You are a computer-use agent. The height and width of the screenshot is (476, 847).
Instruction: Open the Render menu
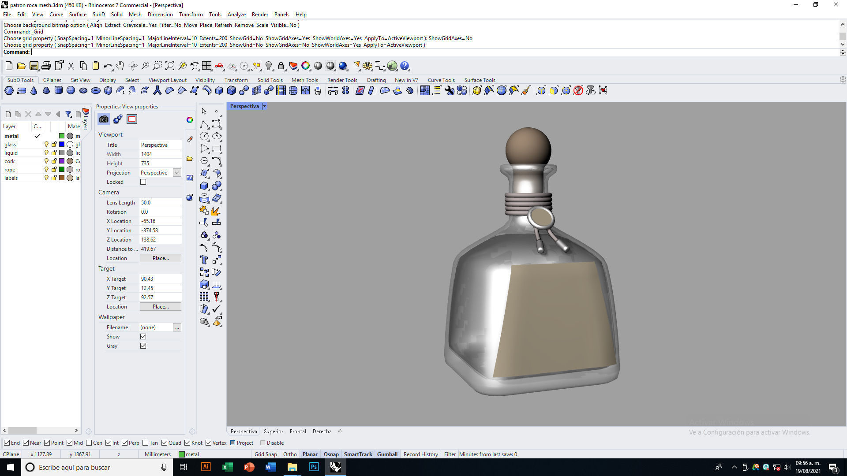(x=260, y=14)
